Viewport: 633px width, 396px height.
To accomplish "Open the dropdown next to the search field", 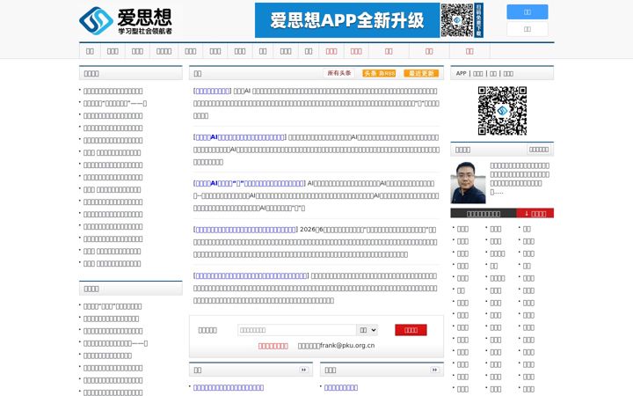I will coord(367,330).
